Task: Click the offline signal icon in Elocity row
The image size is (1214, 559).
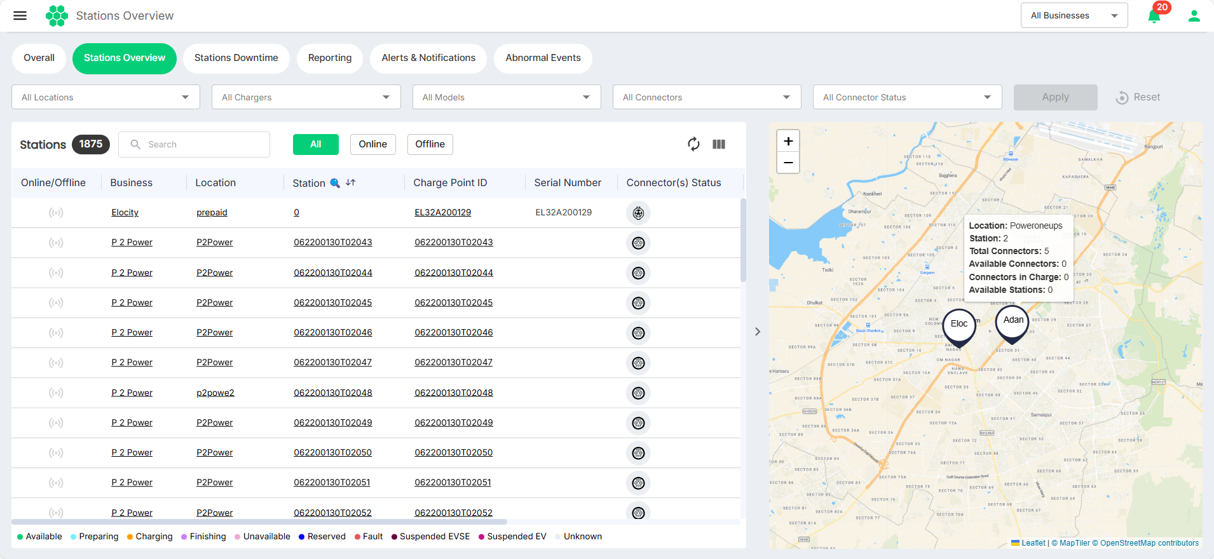Action: pyautogui.click(x=56, y=213)
